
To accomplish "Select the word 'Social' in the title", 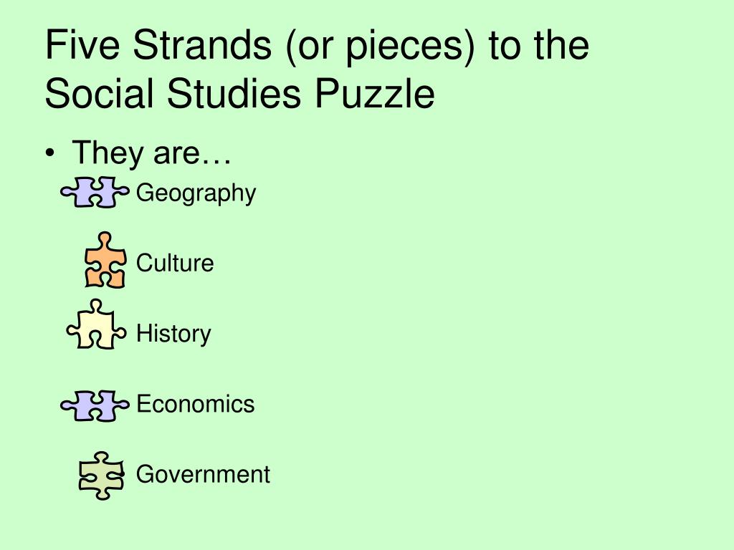I will [x=99, y=94].
